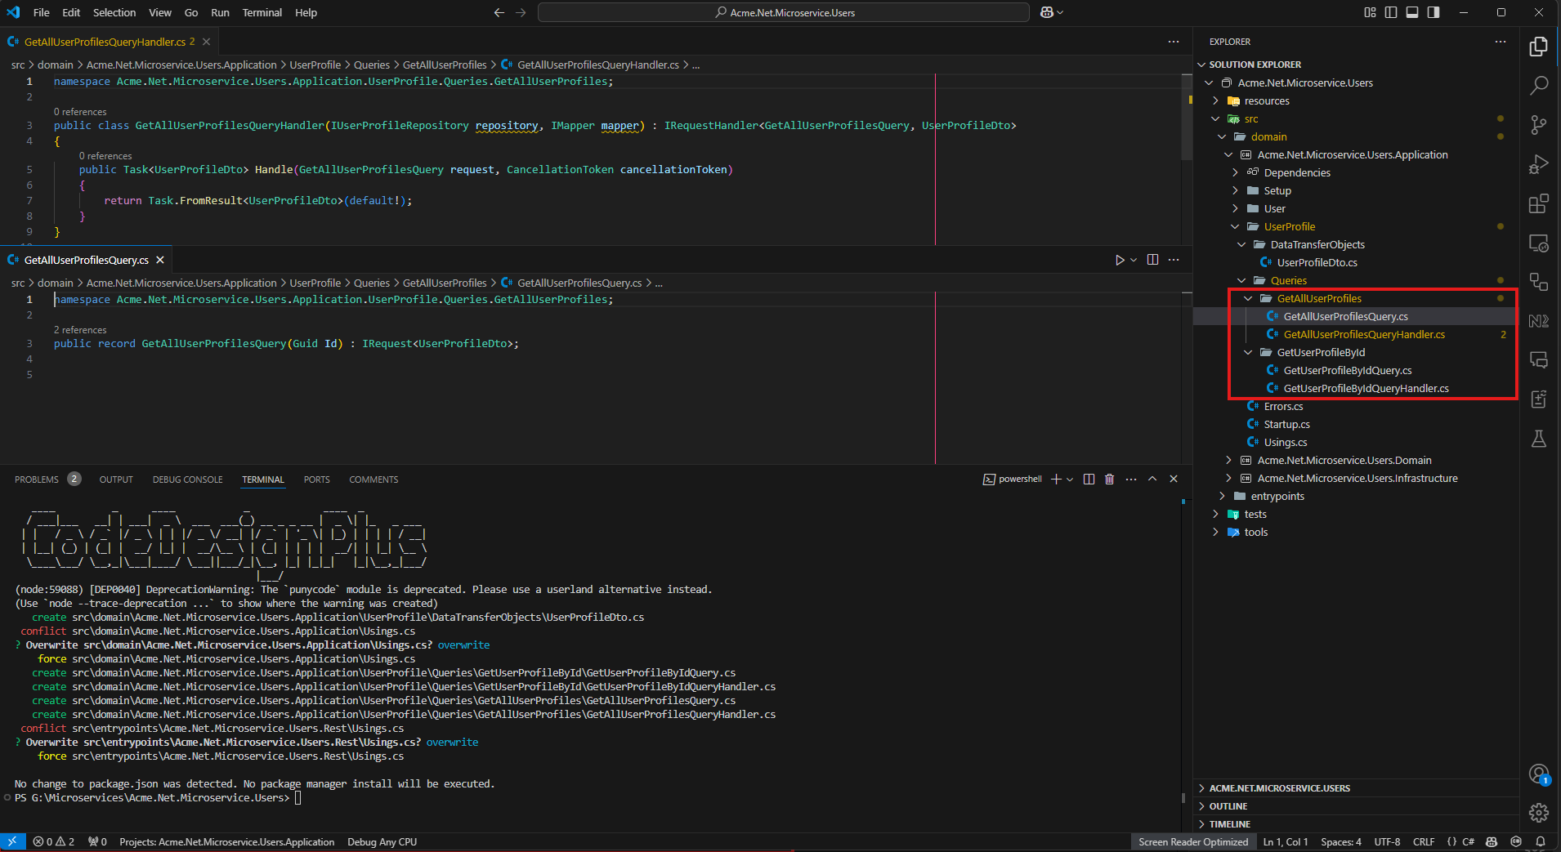The height and width of the screenshot is (852, 1561).
Task: Click the Run file play button
Action: pos(1120,260)
